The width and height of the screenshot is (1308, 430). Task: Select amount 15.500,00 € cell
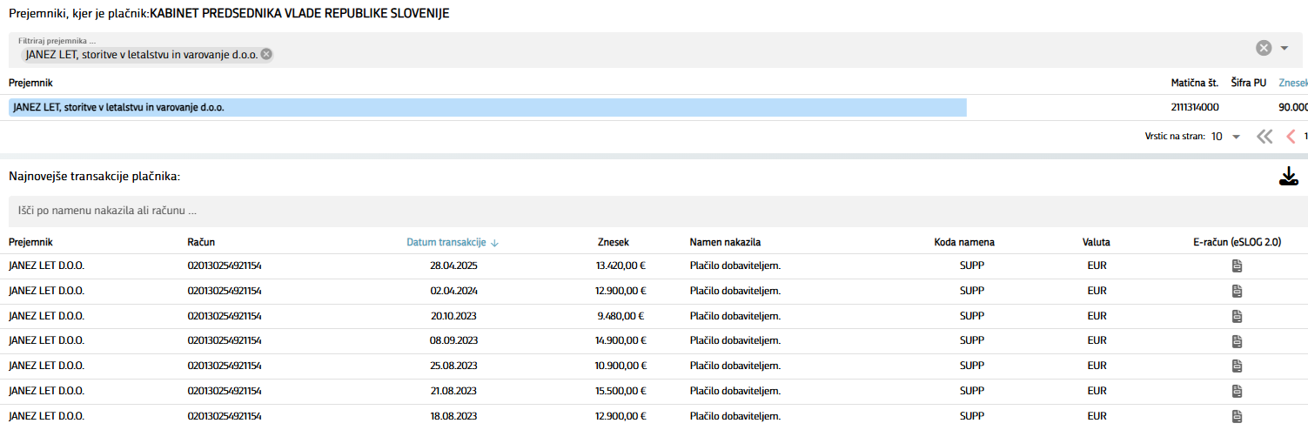[620, 391]
